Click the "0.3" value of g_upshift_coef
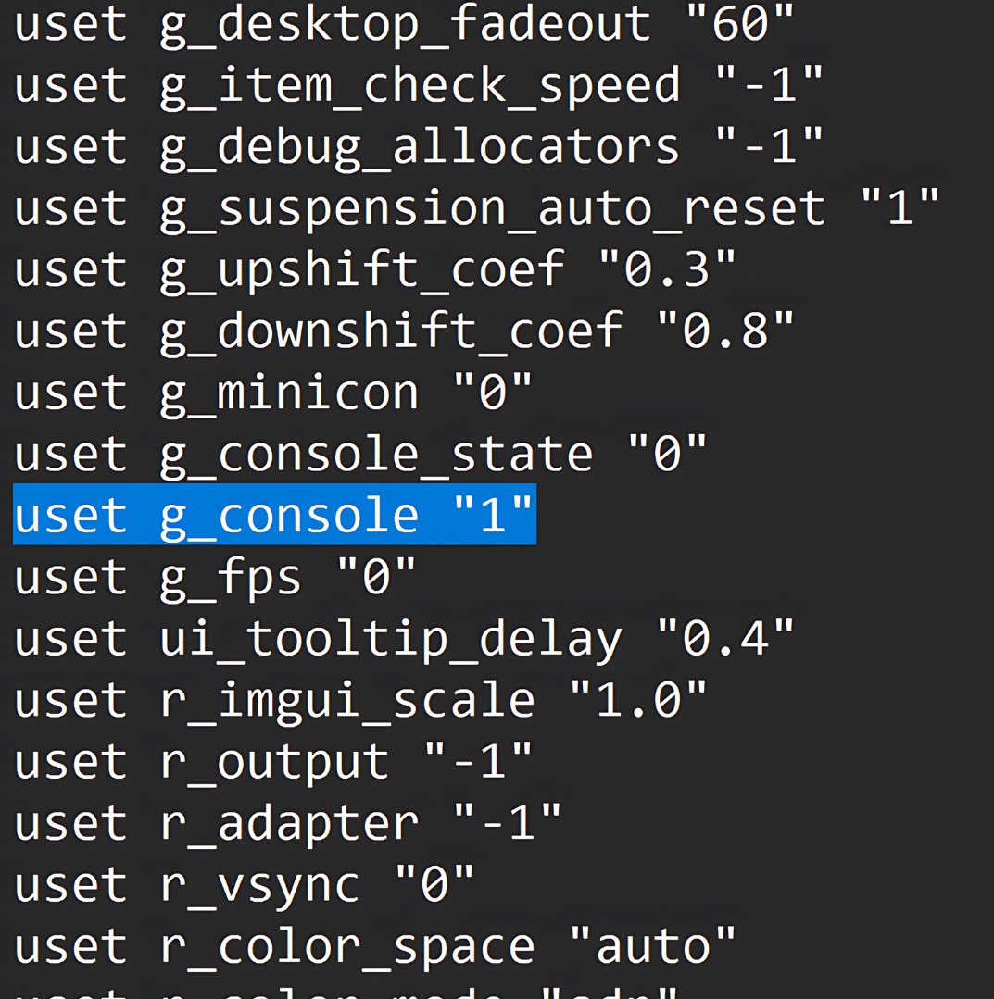This screenshot has height=999, width=994. [x=667, y=270]
